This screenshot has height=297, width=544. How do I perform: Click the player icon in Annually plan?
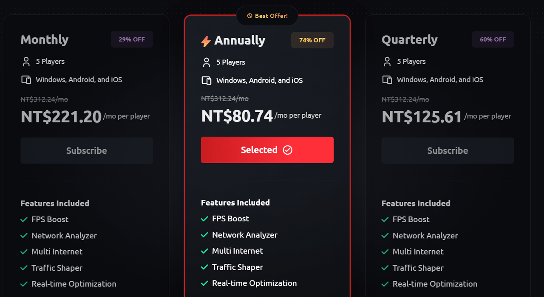(207, 62)
